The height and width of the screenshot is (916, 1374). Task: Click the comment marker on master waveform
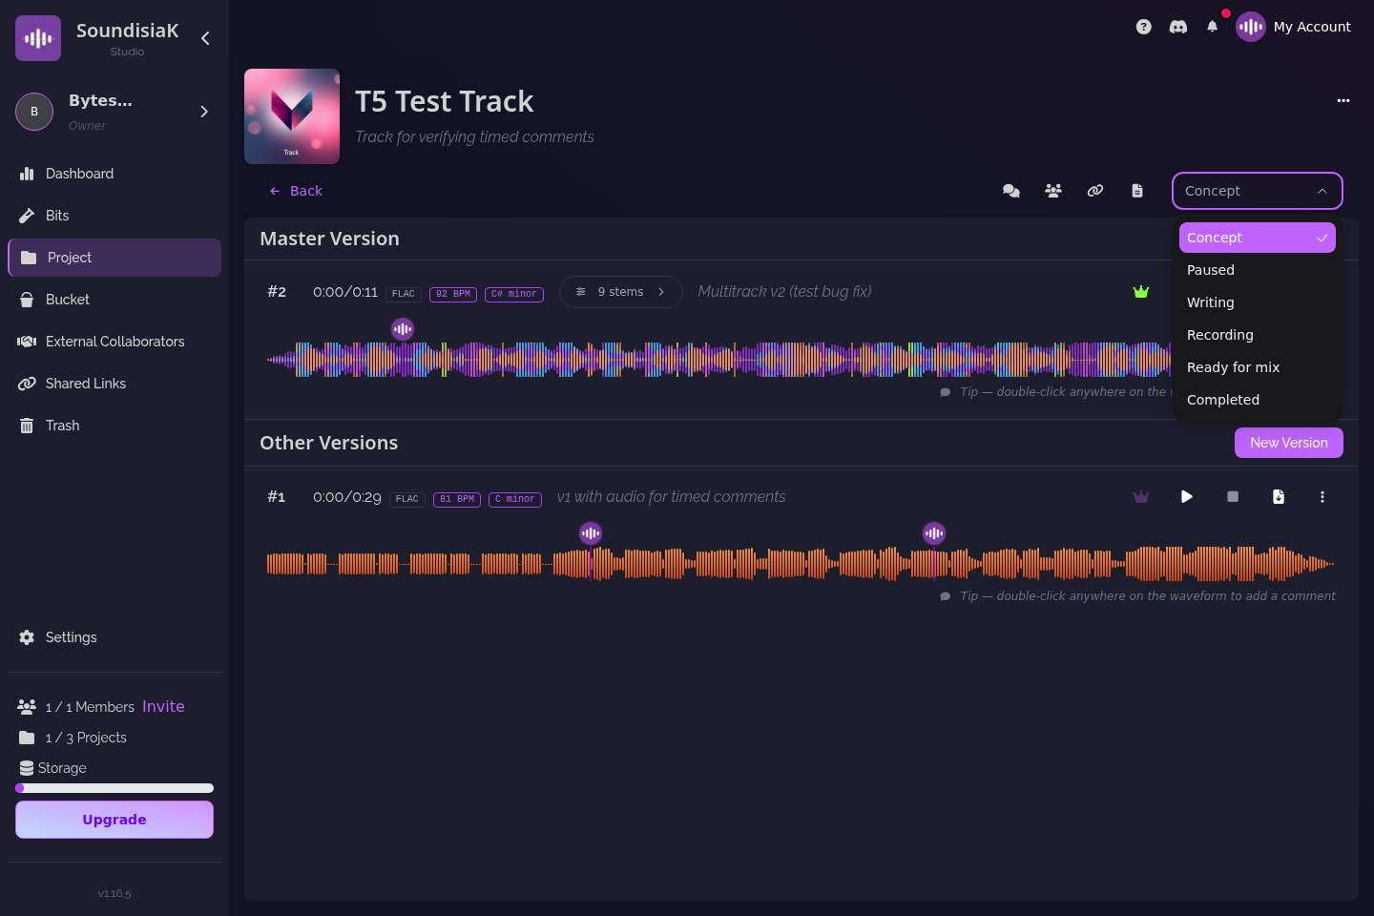click(x=403, y=329)
